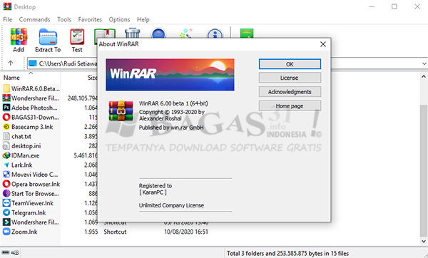
Task: Select the WinRAR.6.0.Beta folder icon
Action: (6, 88)
